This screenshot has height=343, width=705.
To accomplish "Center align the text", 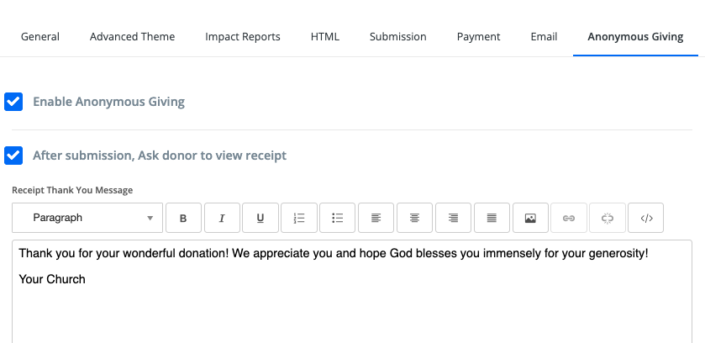I will tap(414, 218).
